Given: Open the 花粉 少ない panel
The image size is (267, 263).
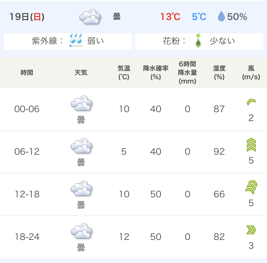Looking at the screenshot, I should pyautogui.click(x=199, y=42).
